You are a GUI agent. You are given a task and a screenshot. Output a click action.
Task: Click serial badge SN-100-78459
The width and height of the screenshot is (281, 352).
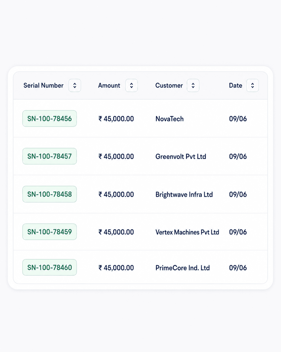pos(50,232)
